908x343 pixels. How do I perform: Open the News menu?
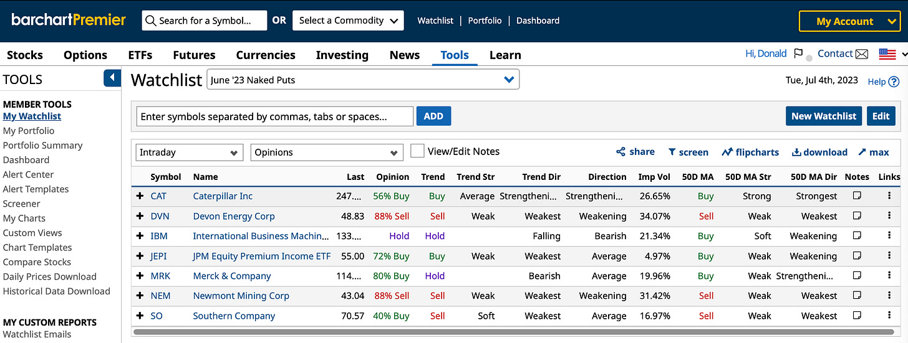tap(405, 55)
